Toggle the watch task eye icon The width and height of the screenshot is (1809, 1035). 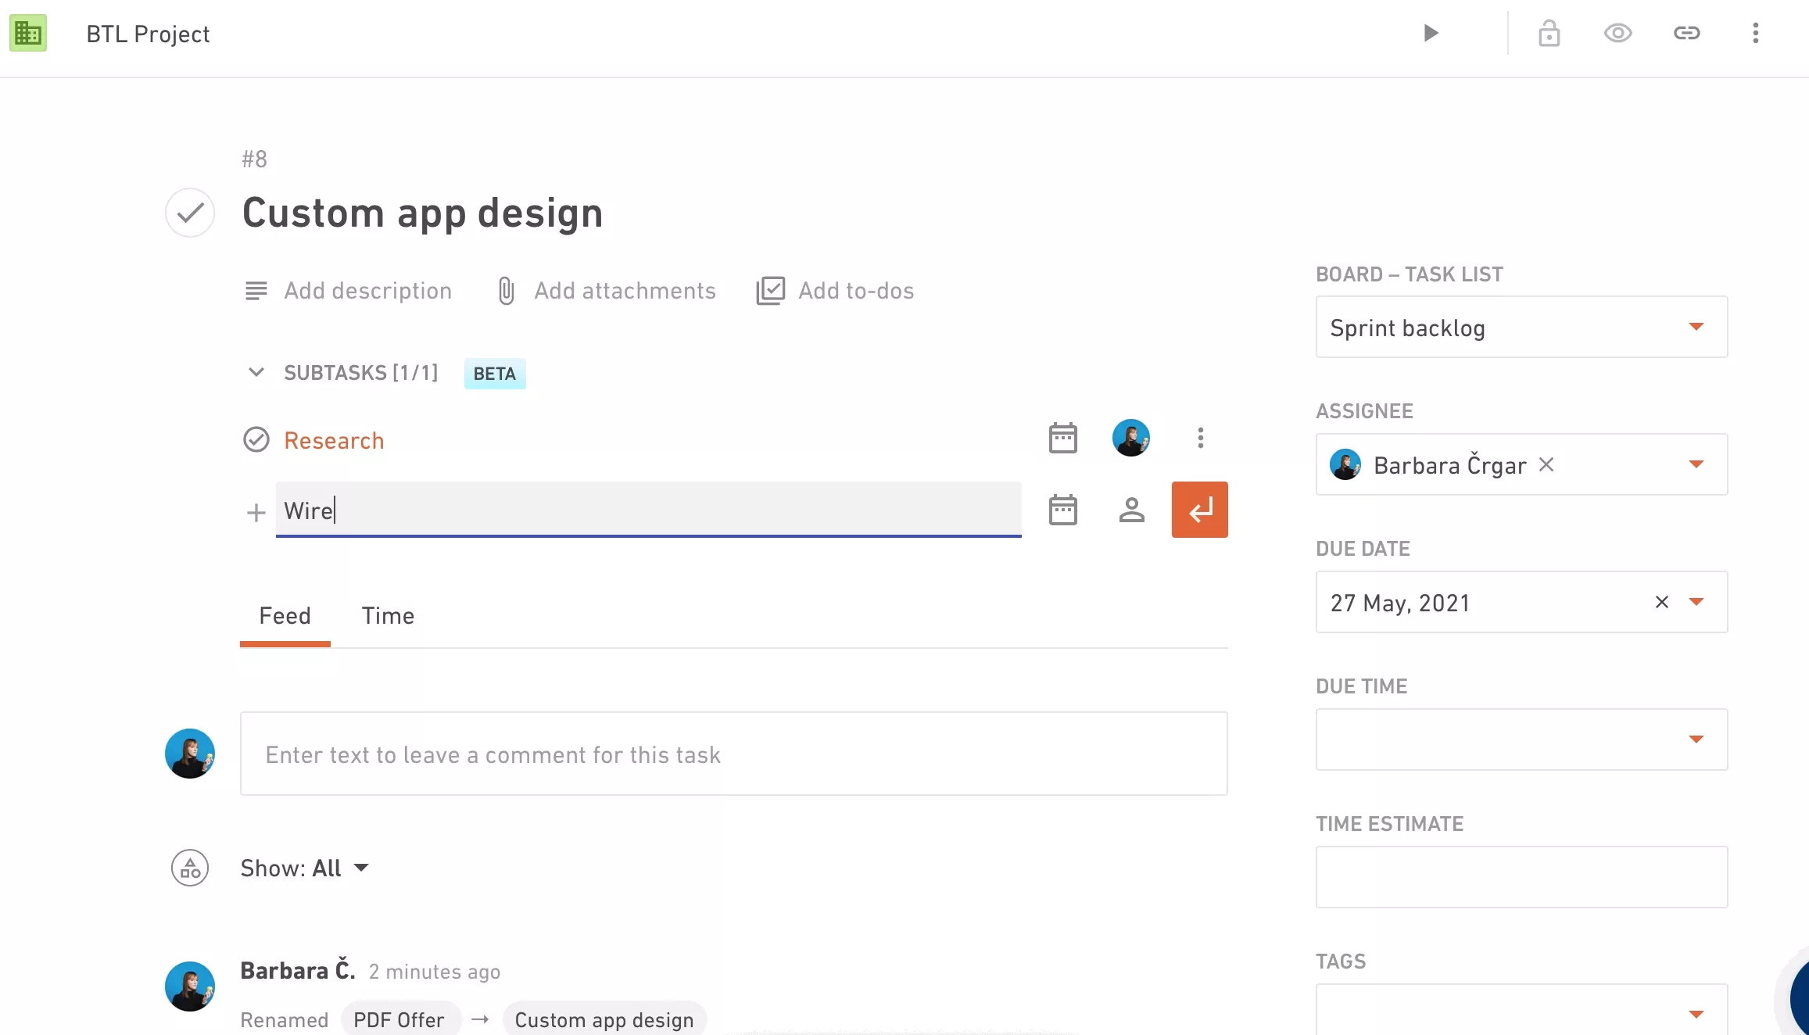[x=1617, y=33]
